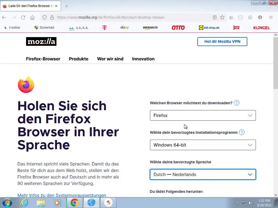The image size is (278, 208).
Task: Open the Firefox-Browser menu
Action: pyautogui.click(x=43, y=59)
